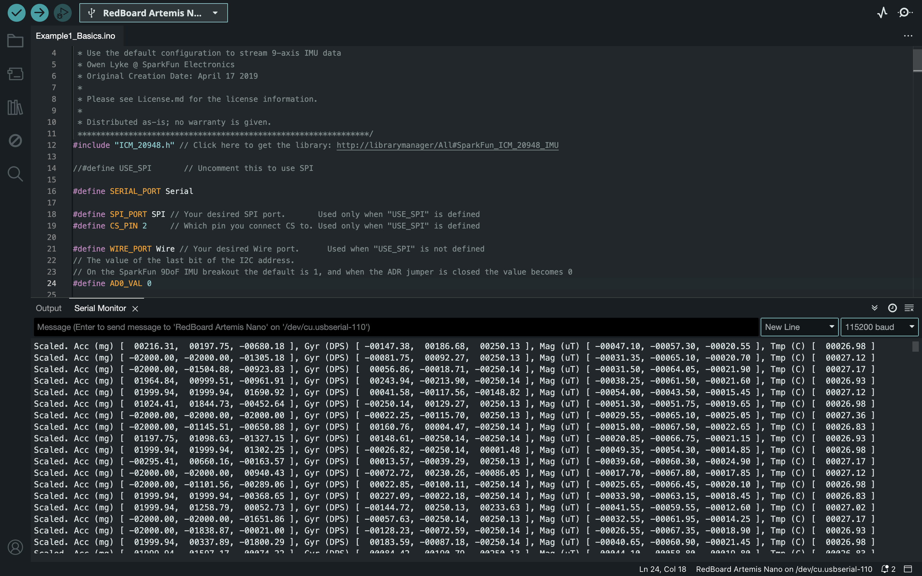The height and width of the screenshot is (576, 922).
Task: Toggle the bottom panel from status bar
Action: (908, 569)
